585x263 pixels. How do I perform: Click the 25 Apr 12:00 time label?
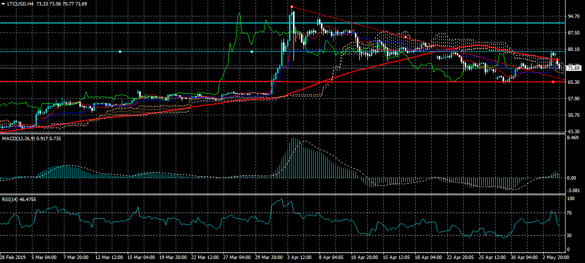click(493, 258)
